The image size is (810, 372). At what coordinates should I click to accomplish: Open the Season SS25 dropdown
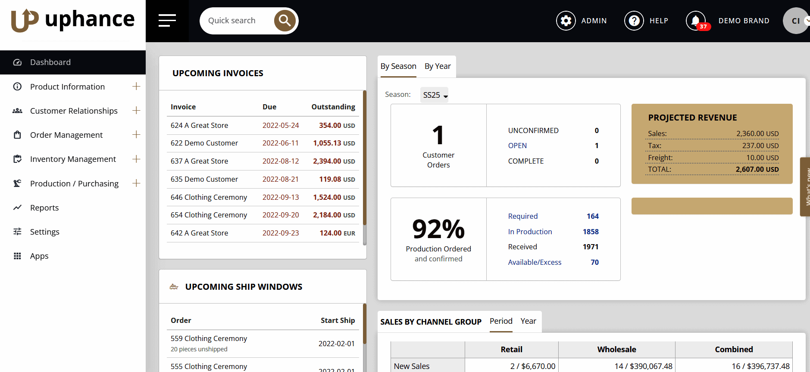[x=435, y=95]
